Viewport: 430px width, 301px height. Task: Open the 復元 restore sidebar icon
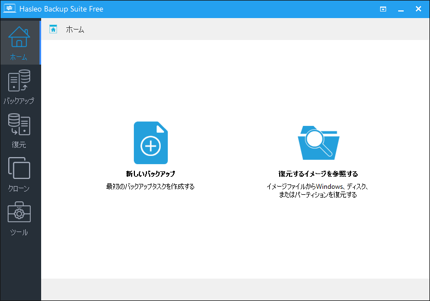coord(19,124)
